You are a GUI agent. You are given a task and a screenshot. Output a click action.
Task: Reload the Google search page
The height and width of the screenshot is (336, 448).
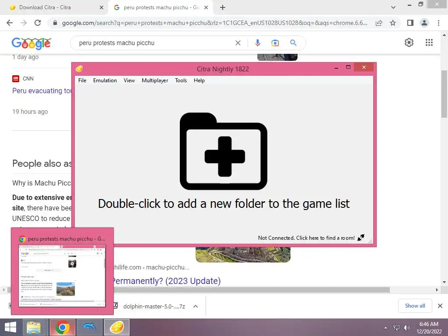coord(38,23)
